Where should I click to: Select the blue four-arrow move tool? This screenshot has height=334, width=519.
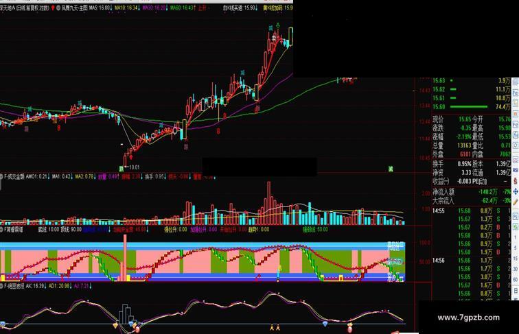click(x=516, y=191)
